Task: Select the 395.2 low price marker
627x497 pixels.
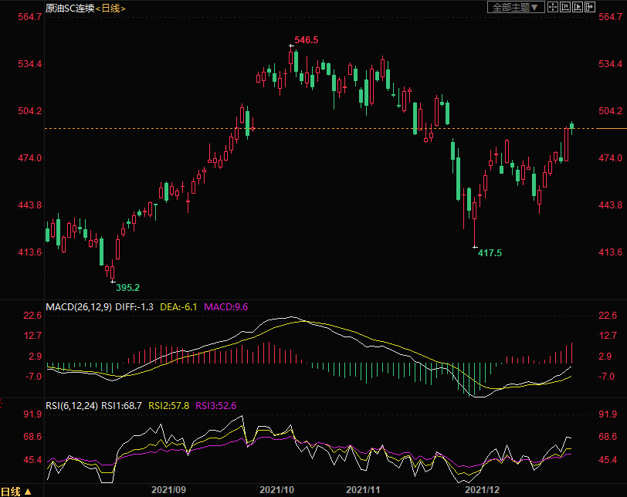Action: 127,288
